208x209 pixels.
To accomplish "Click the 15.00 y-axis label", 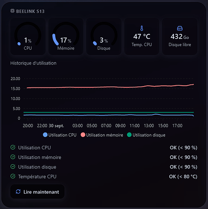I will pos(15,89).
